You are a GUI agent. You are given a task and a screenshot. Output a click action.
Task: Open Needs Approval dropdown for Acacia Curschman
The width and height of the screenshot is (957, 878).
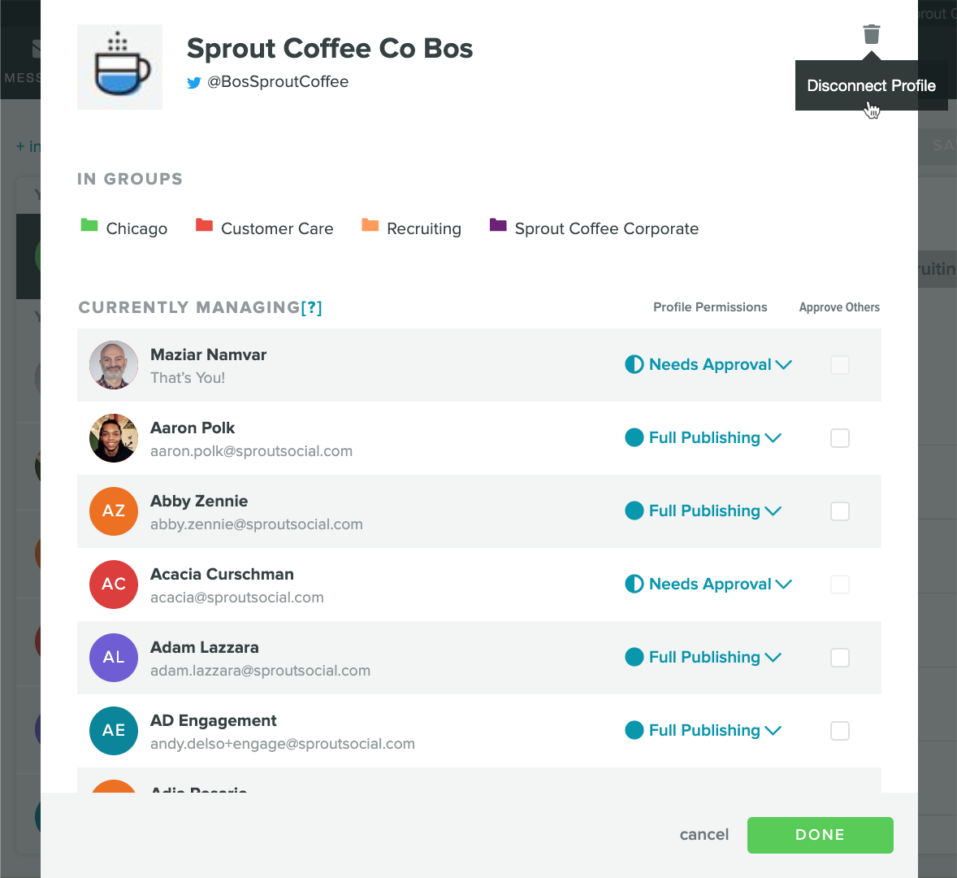coord(708,585)
